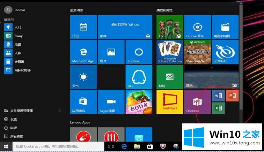The height and width of the screenshot is (152, 264).
Task: Open 设置 (Settings)
Action: 10,119
